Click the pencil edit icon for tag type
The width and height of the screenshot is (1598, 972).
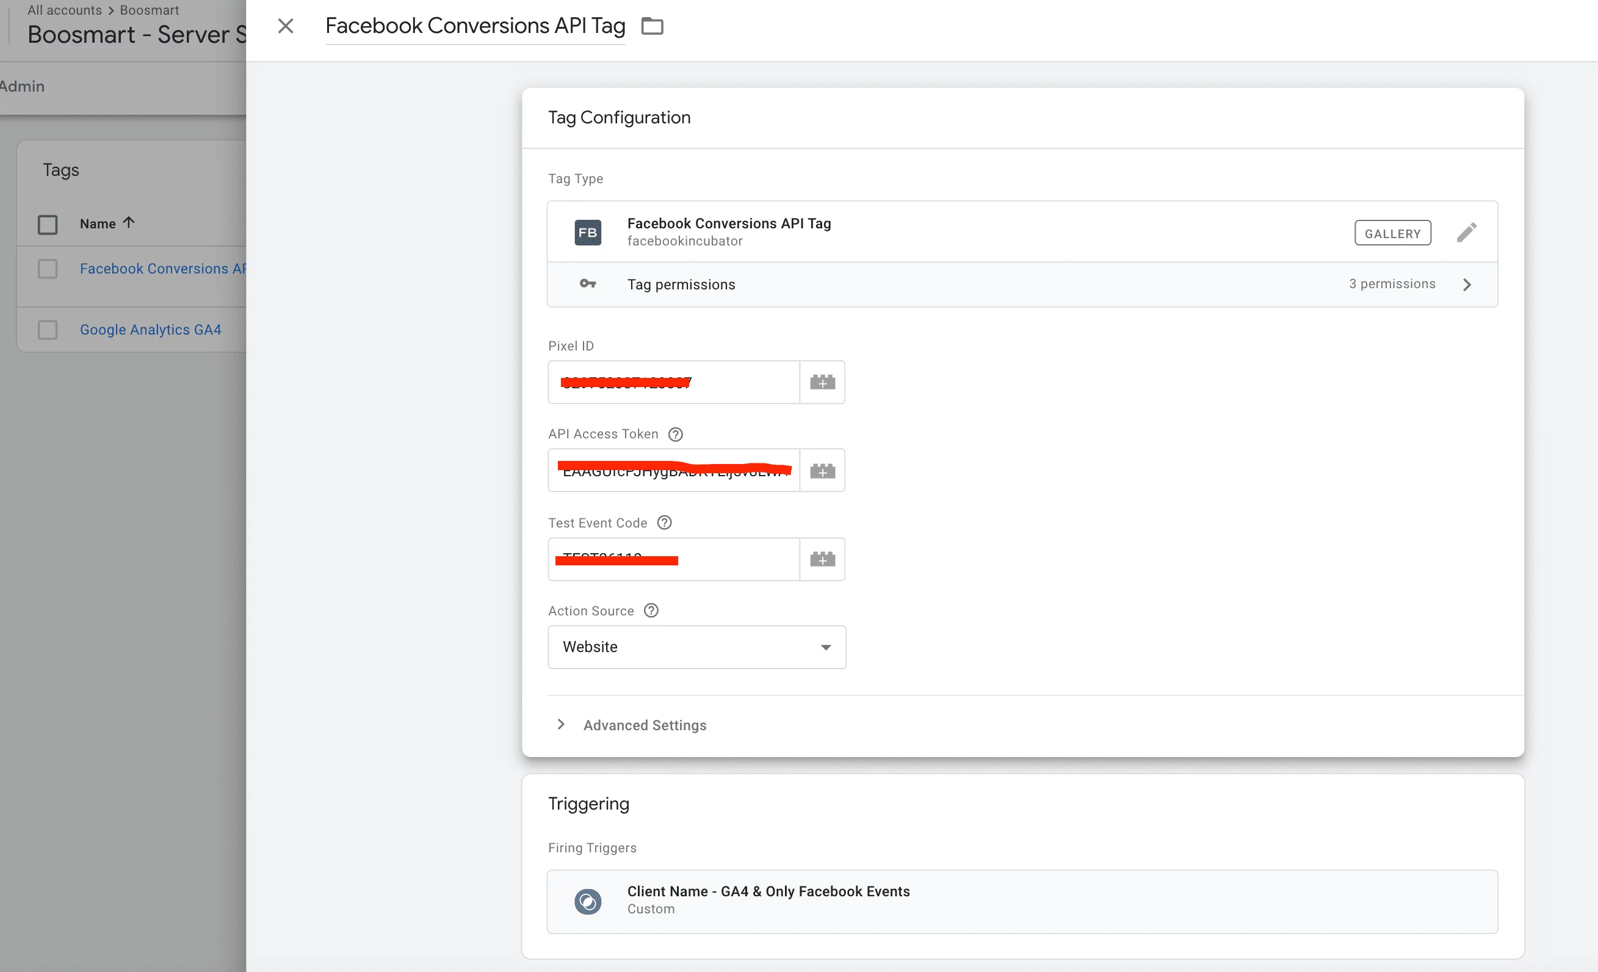click(x=1466, y=232)
